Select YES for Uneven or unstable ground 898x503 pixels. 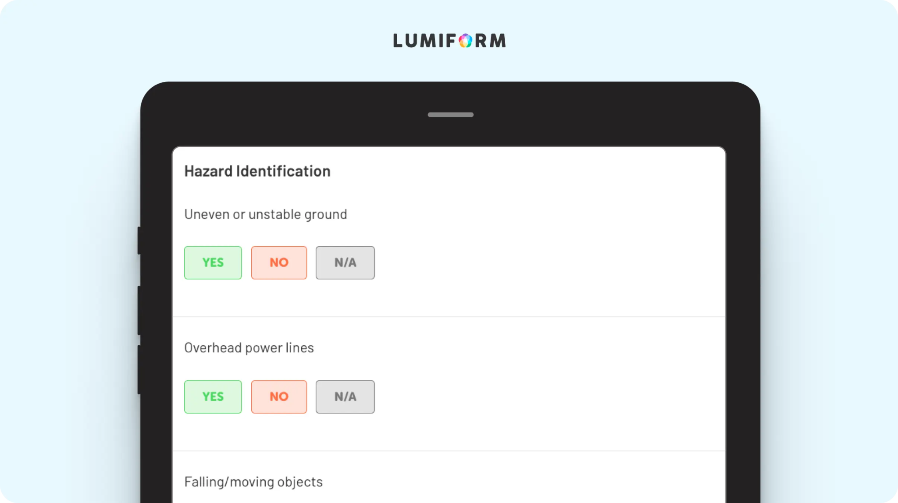[213, 262]
